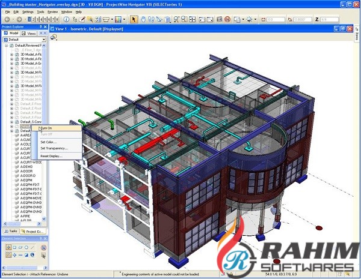
Task: Select Shape selection method icon
Action: pyautogui.click(x=20, y=248)
